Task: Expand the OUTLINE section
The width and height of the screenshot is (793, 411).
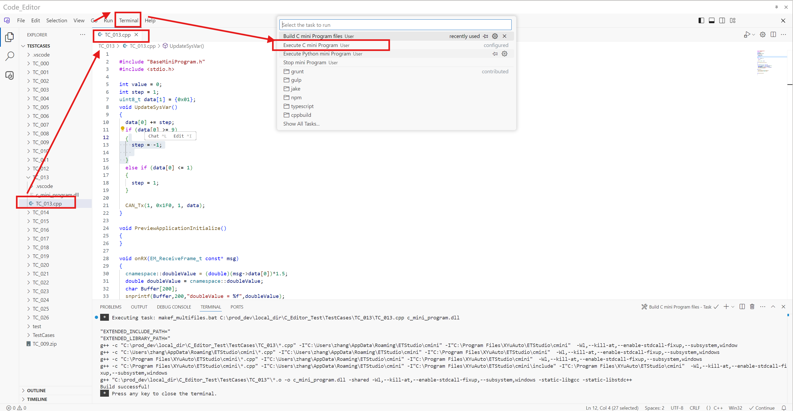Action: coord(36,390)
